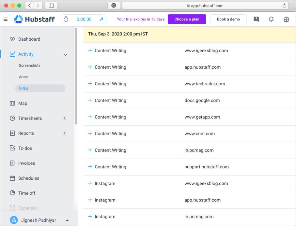Click the Map icon in sidebar
296x226 pixels.
point(12,103)
